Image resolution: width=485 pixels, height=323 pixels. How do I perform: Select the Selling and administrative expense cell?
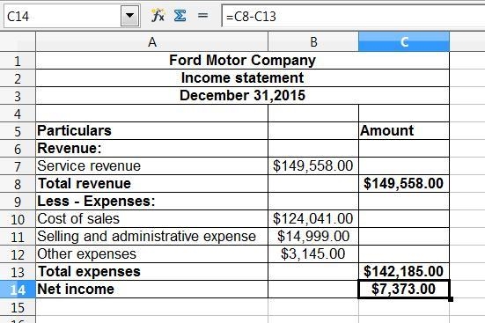[x=152, y=237]
